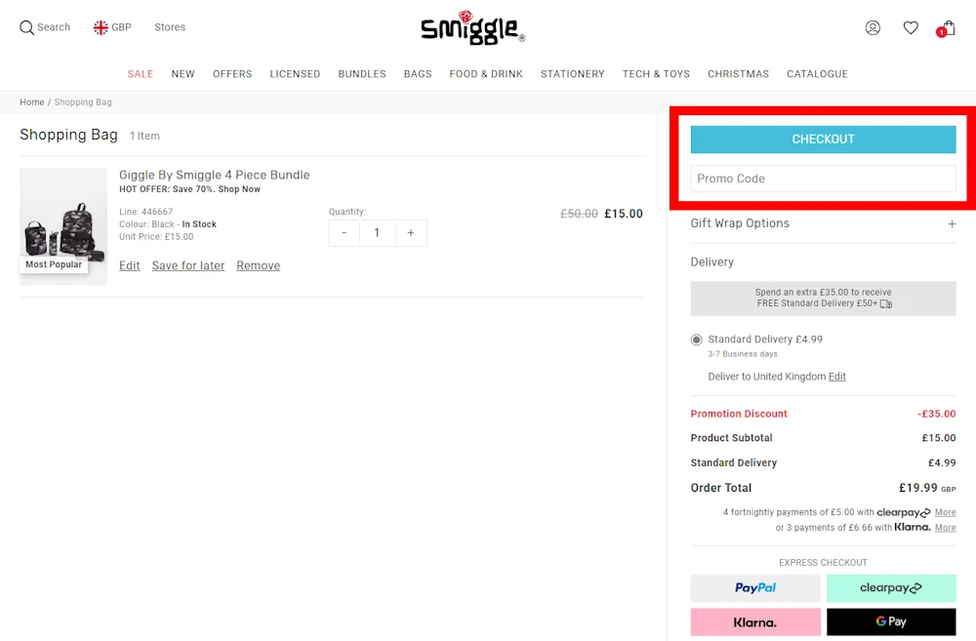Open the LICENSED menu
Image resolution: width=976 pixels, height=641 pixels.
point(295,74)
